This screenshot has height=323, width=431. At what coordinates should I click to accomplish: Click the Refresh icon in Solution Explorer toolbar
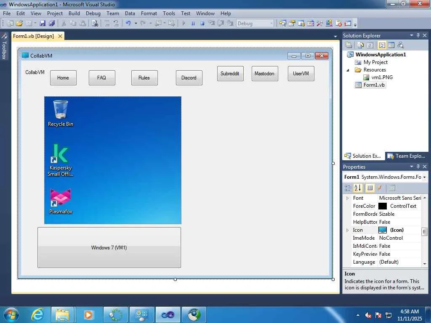(x=370, y=45)
